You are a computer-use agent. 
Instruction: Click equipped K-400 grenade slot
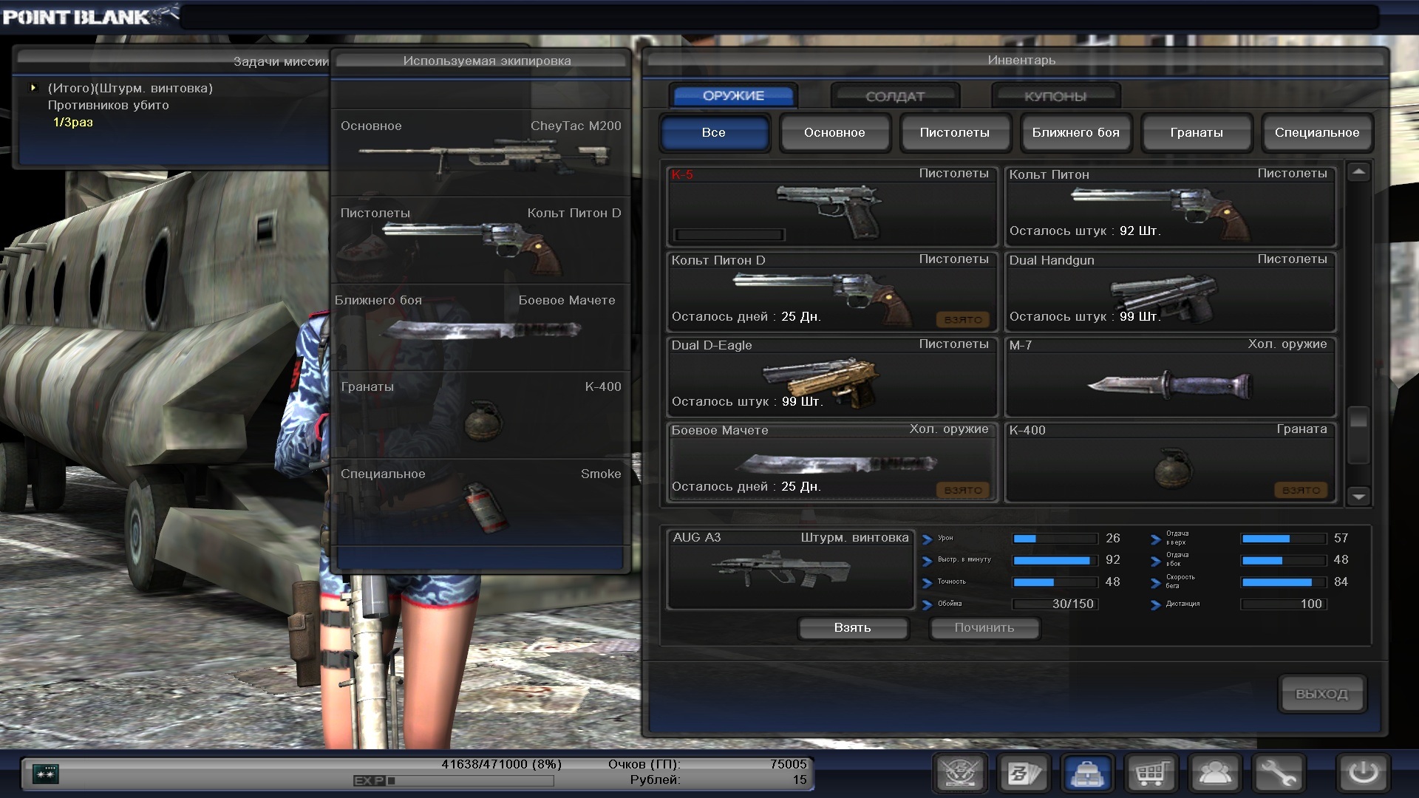point(480,415)
